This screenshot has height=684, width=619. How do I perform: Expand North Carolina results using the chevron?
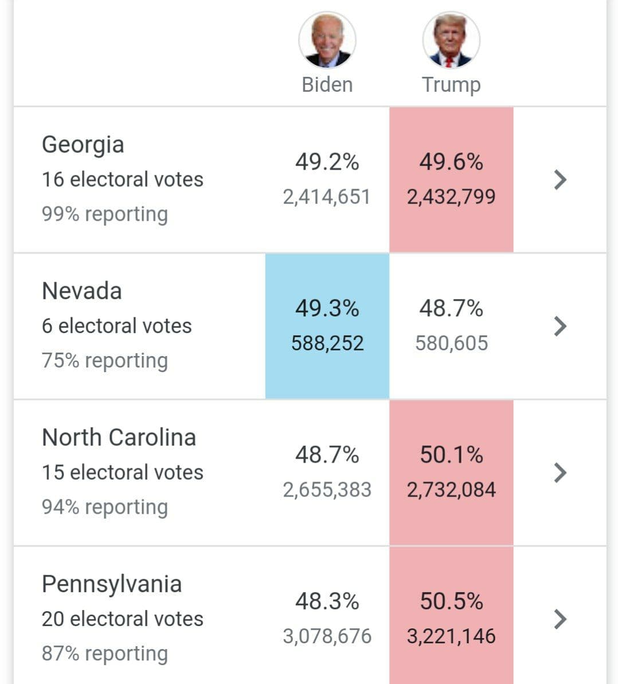pos(560,472)
